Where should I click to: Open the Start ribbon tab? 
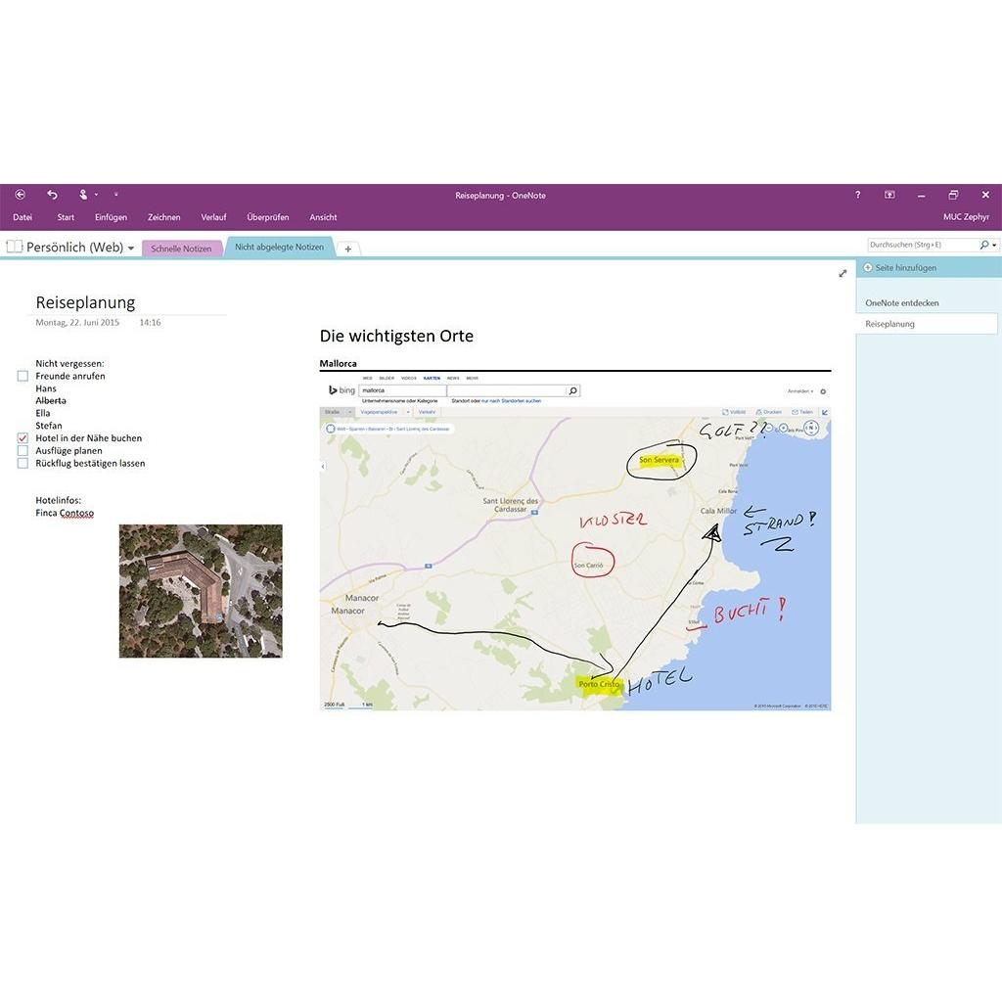(x=66, y=217)
